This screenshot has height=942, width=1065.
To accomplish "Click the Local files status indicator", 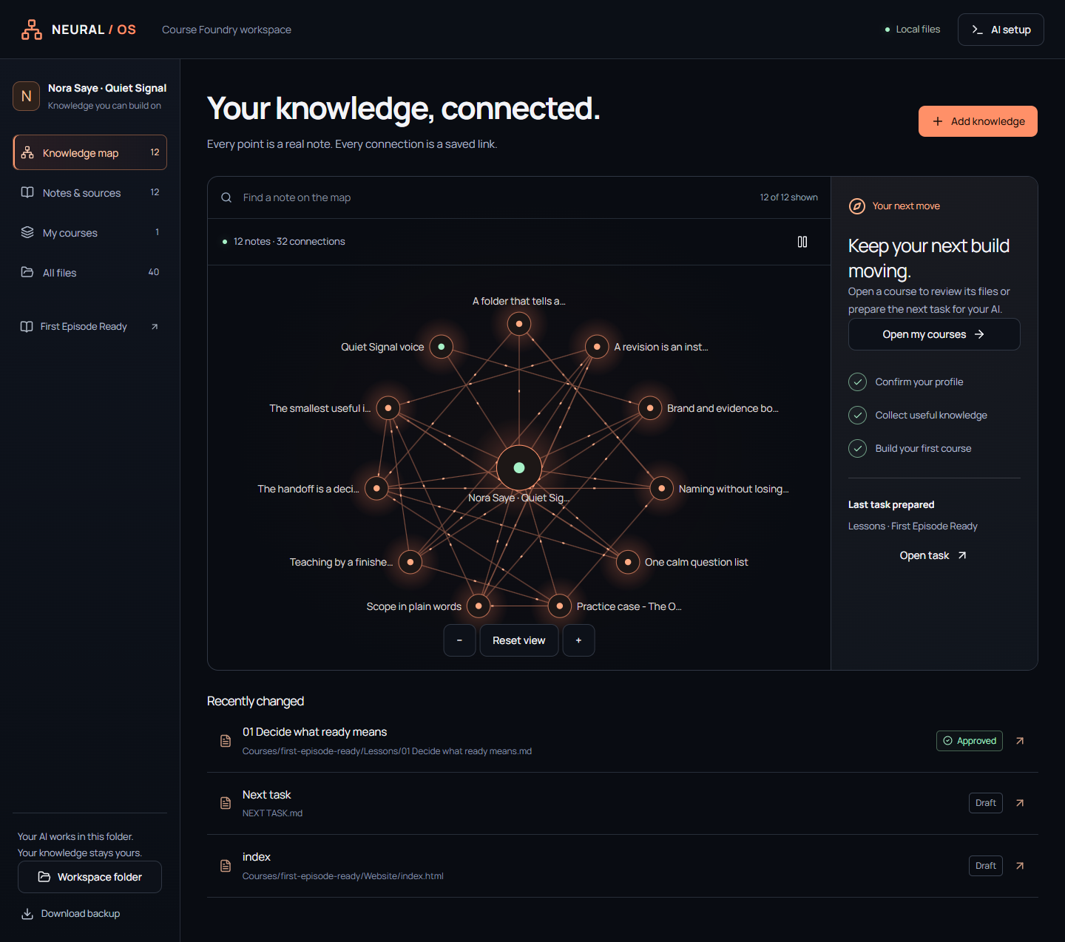I will coord(913,30).
